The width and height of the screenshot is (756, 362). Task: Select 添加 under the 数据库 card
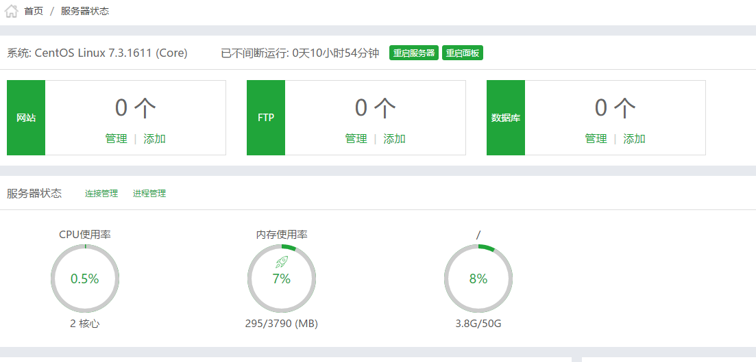coord(635,139)
